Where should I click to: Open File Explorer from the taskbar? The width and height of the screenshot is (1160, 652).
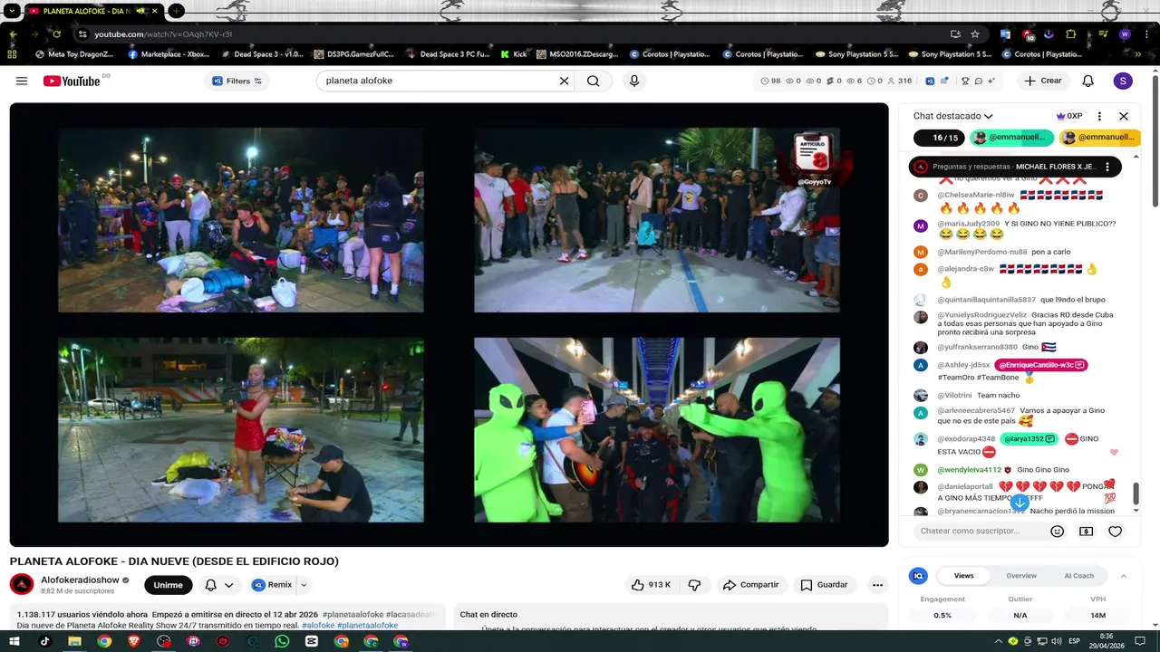[x=74, y=641]
